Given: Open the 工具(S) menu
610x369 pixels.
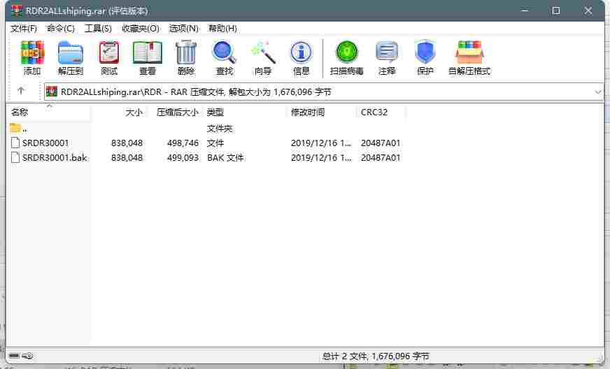Looking at the screenshot, I should coord(98,29).
